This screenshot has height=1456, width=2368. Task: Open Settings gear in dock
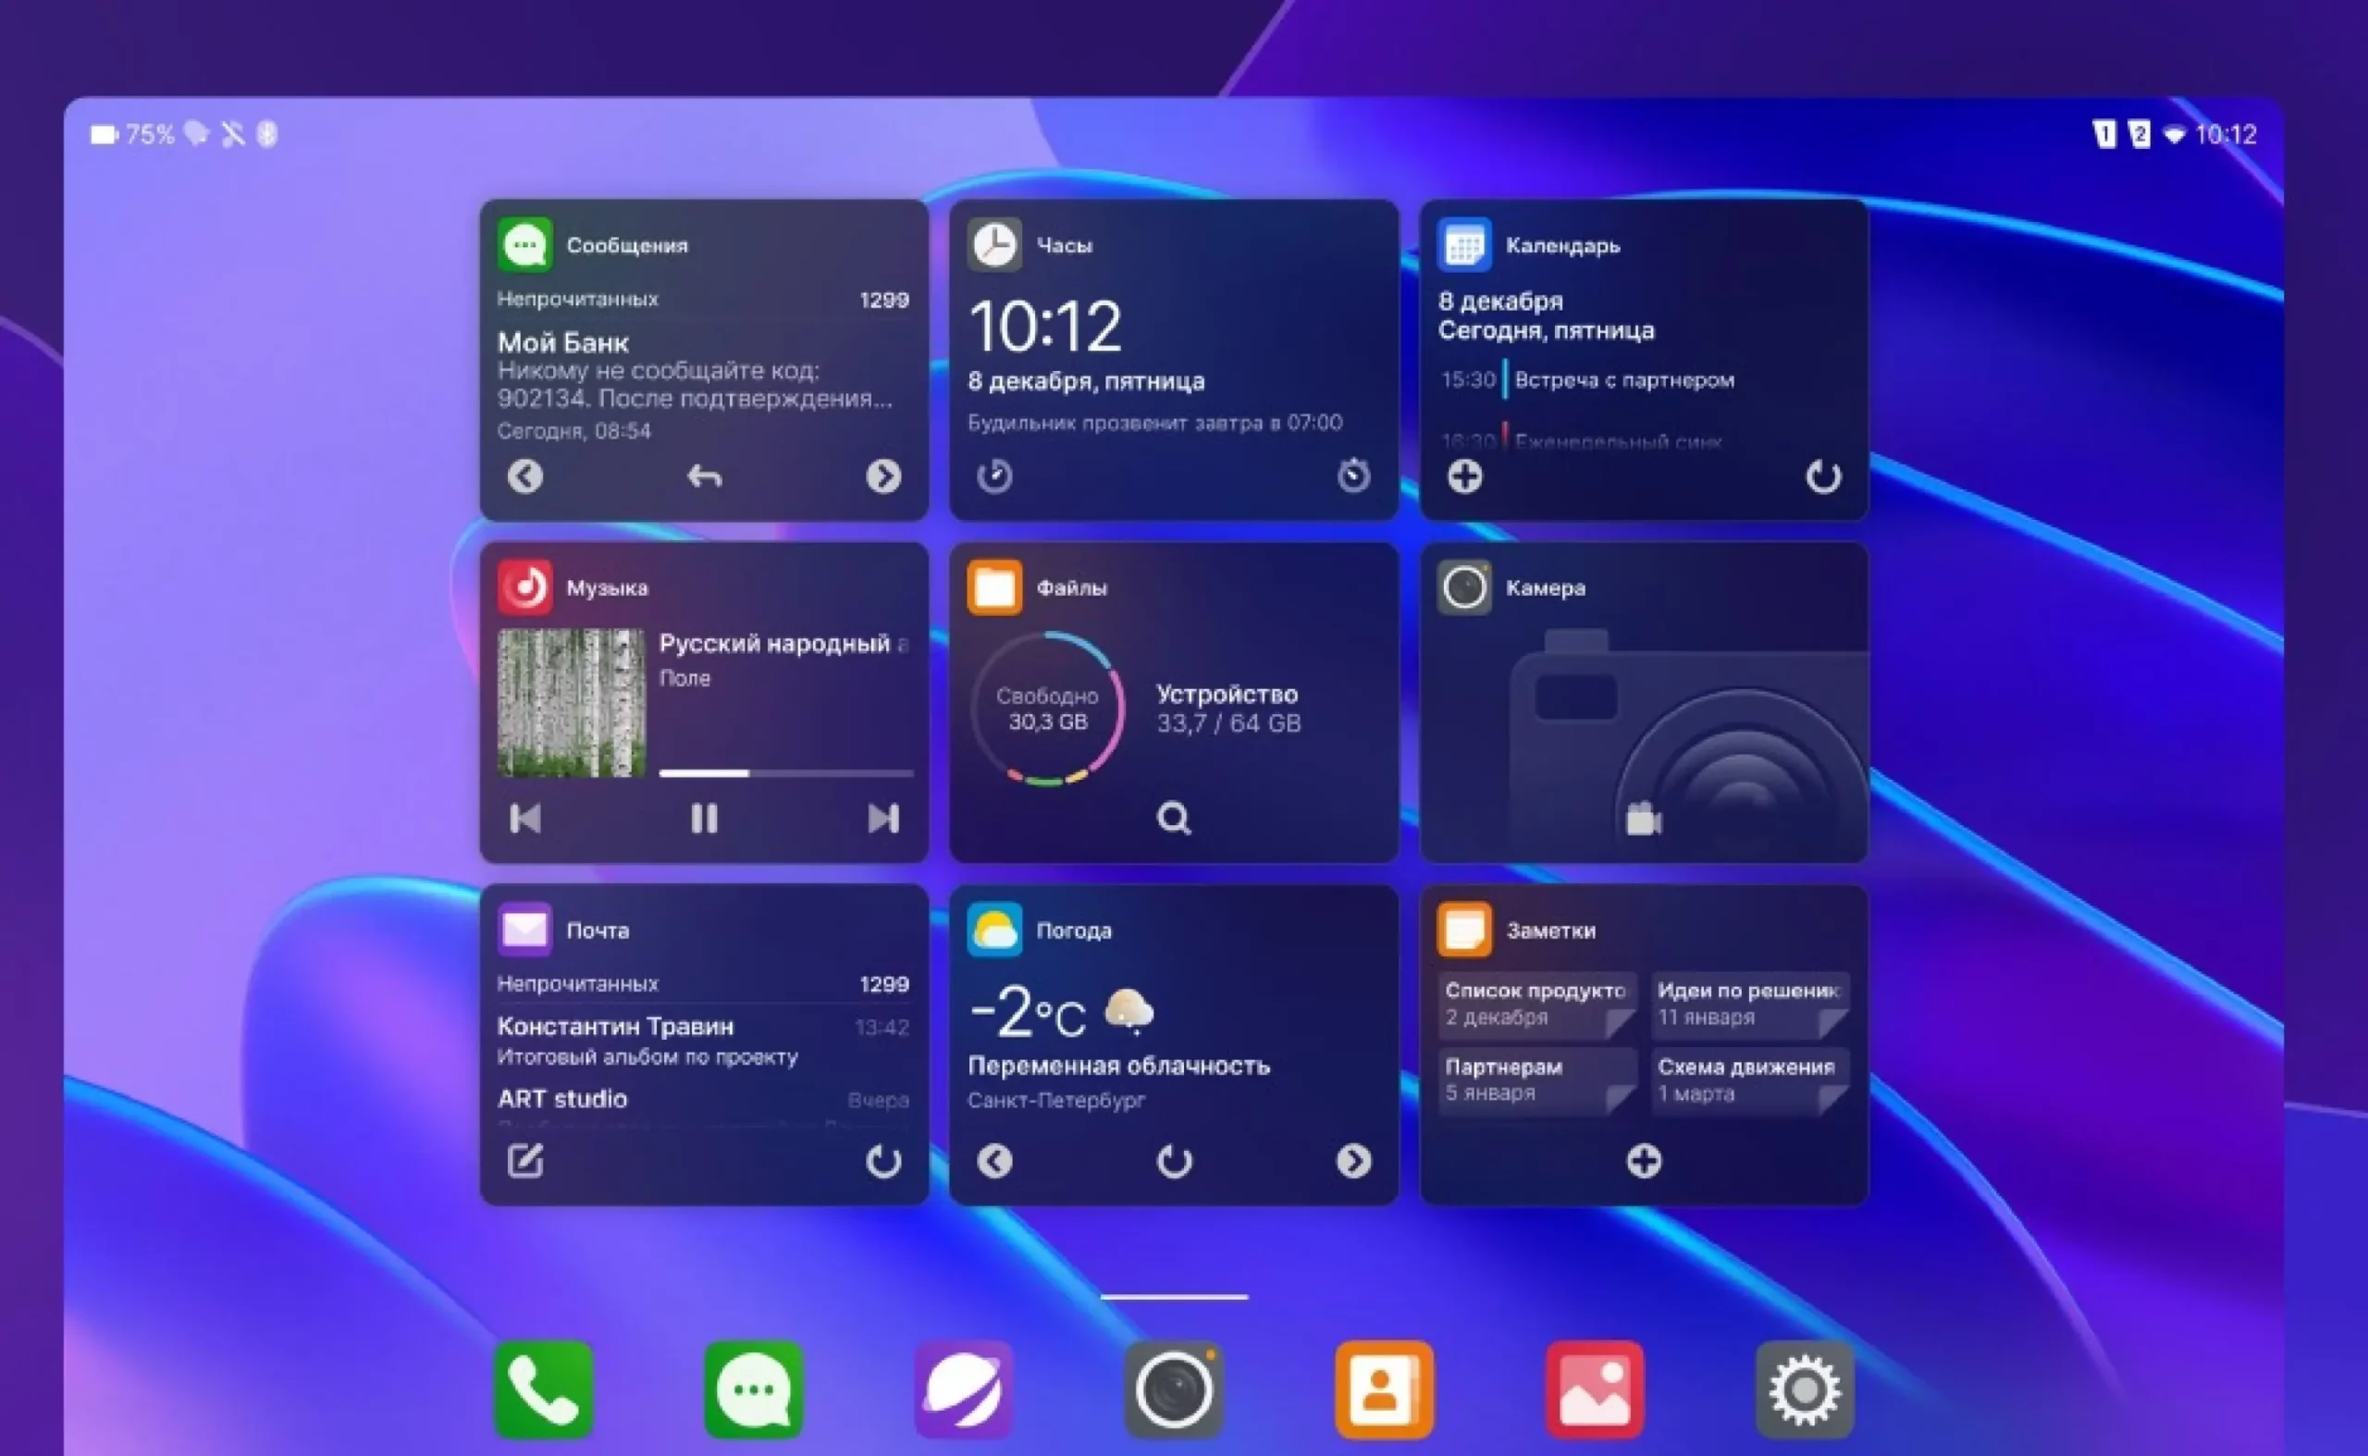[1805, 1388]
